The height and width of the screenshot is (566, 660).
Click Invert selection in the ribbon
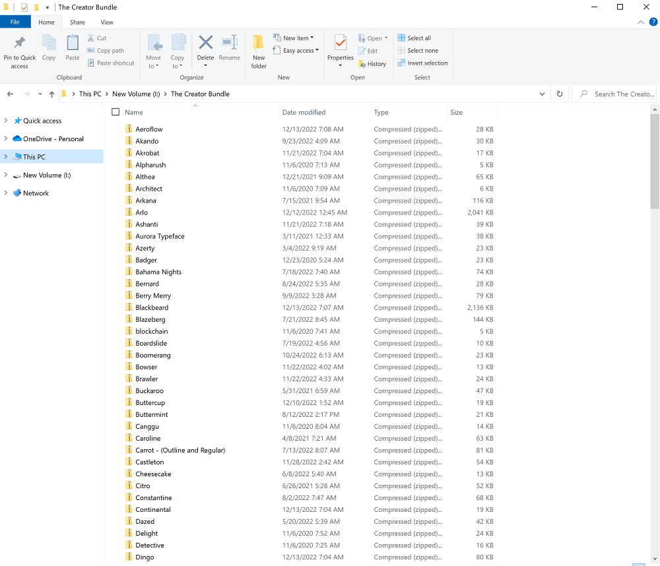click(x=422, y=63)
